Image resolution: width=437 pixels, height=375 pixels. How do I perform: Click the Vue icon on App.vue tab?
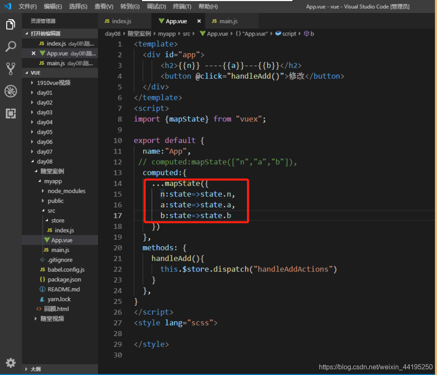point(161,21)
